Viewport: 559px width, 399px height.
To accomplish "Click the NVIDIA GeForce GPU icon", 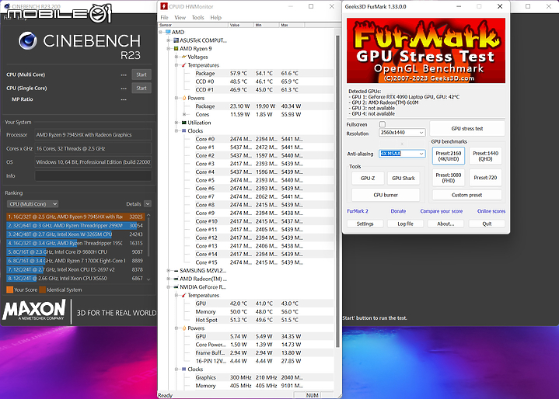I will tap(176, 287).
